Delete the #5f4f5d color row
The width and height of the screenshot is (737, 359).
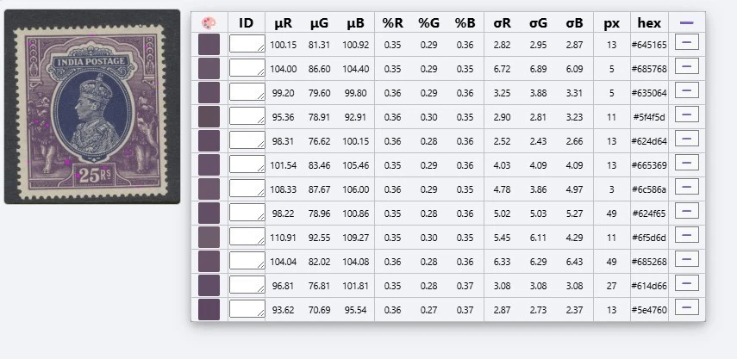click(687, 116)
